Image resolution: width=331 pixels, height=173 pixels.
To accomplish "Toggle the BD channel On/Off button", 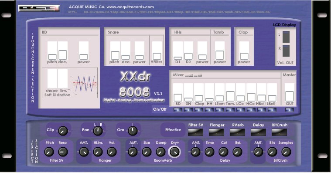I will 178,109.
